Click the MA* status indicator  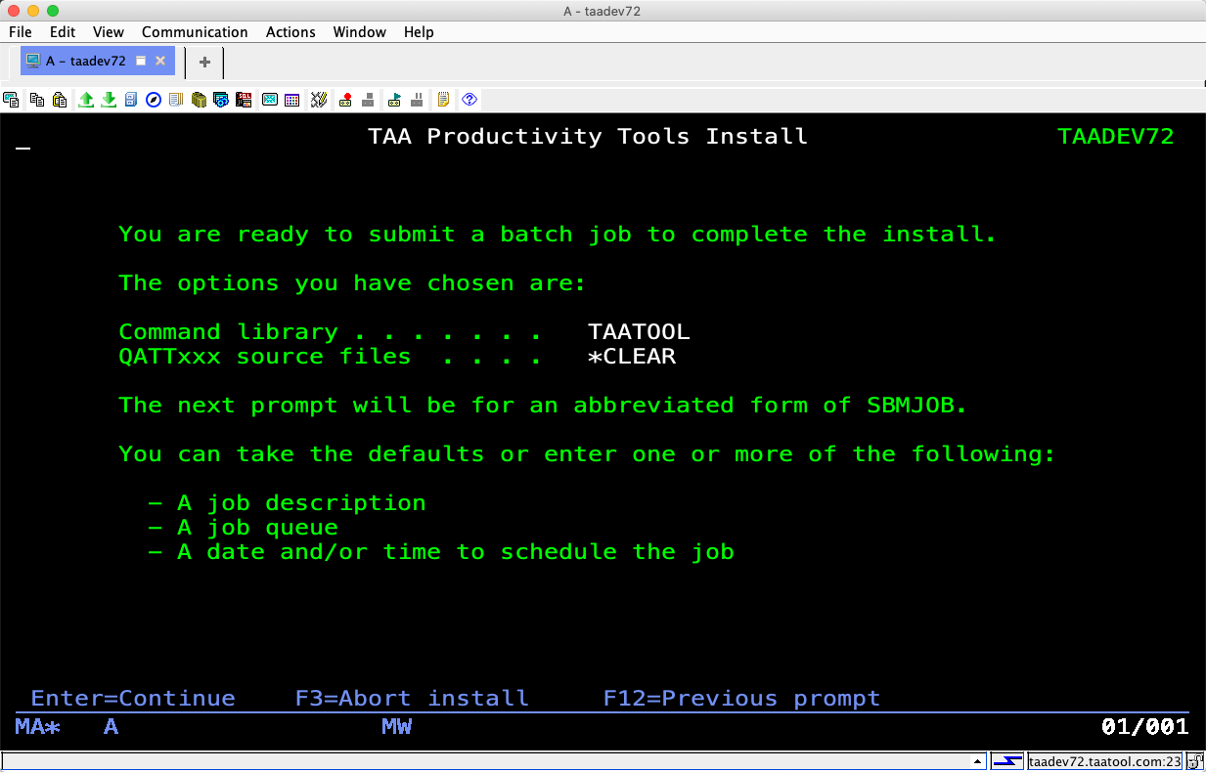[38, 727]
